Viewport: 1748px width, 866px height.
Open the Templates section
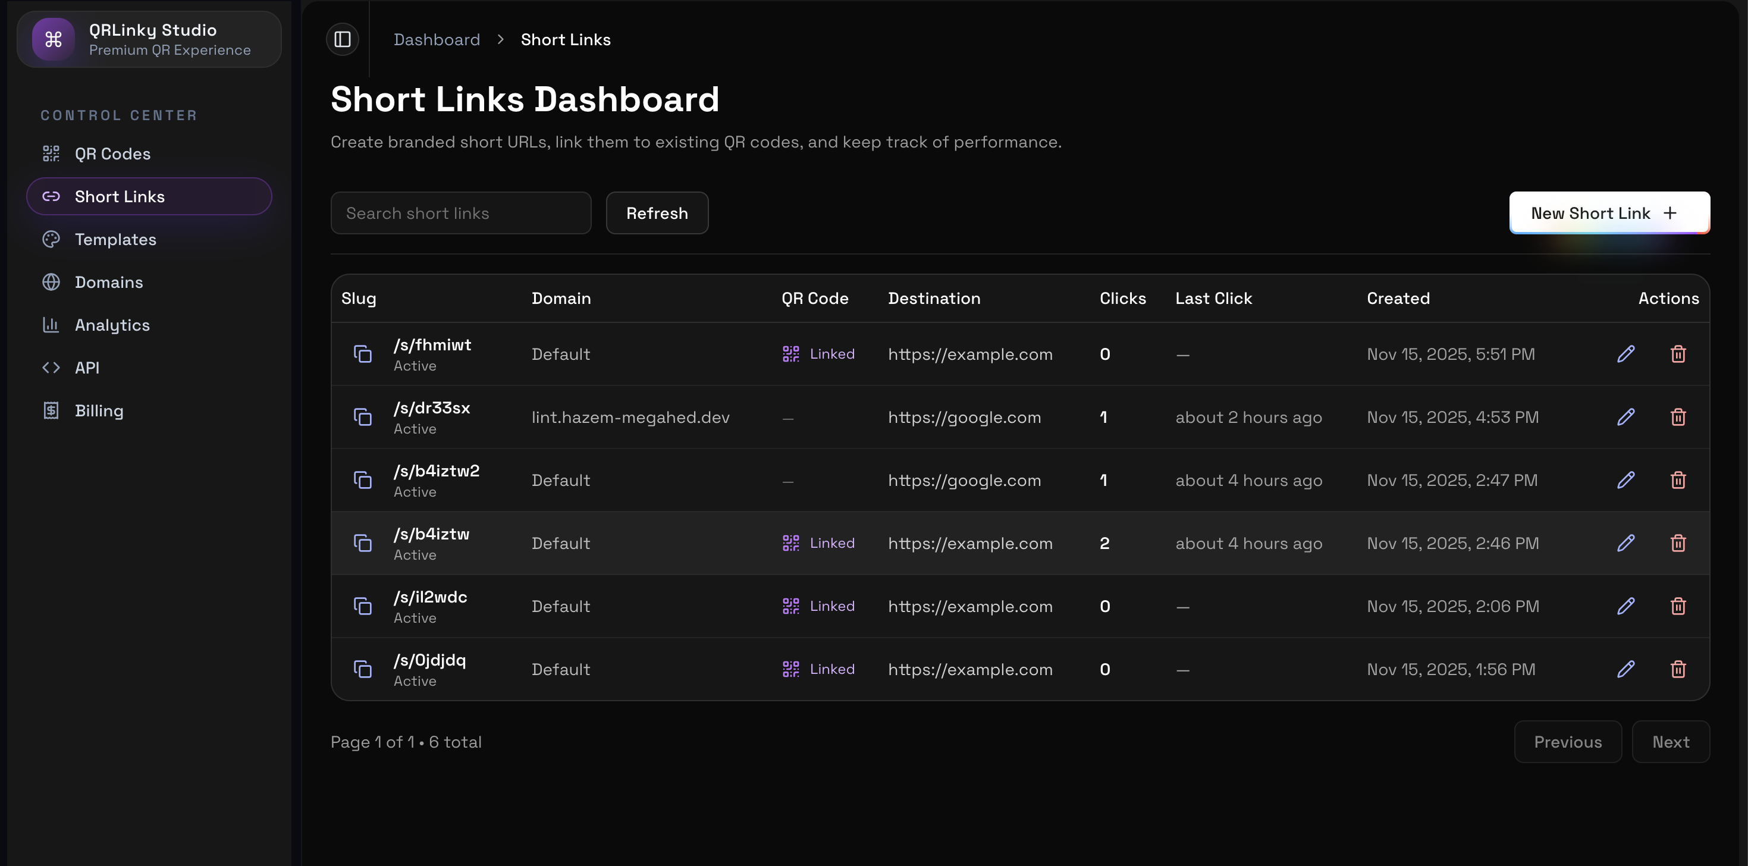pyautogui.click(x=115, y=239)
